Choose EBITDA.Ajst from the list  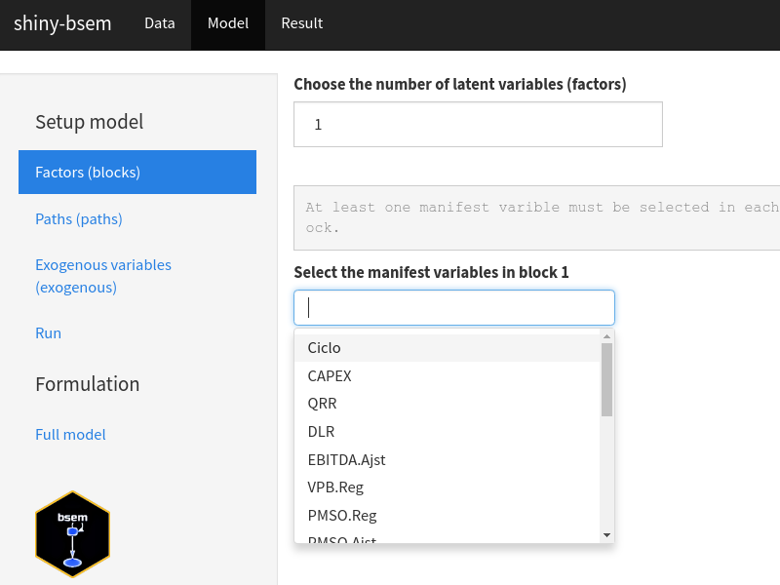[x=347, y=459]
